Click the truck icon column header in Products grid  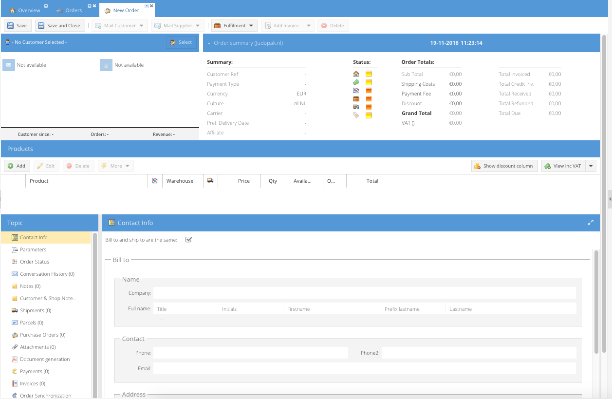tap(210, 181)
